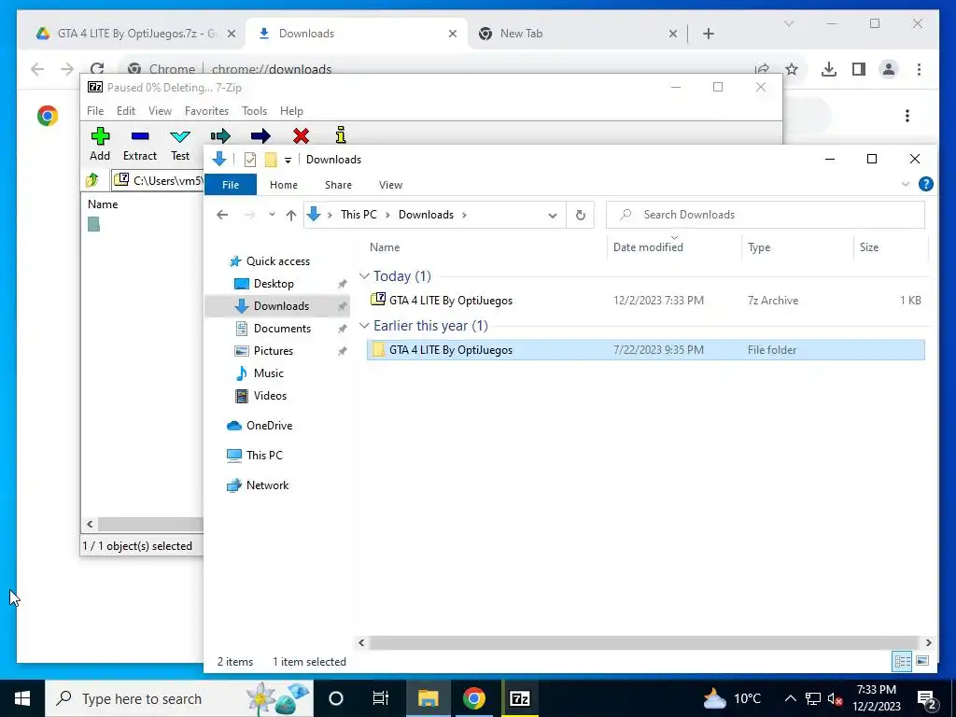Sort by Date modified column
The height and width of the screenshot is (717, 956).
pyautogui.click(x=648, y=246)
